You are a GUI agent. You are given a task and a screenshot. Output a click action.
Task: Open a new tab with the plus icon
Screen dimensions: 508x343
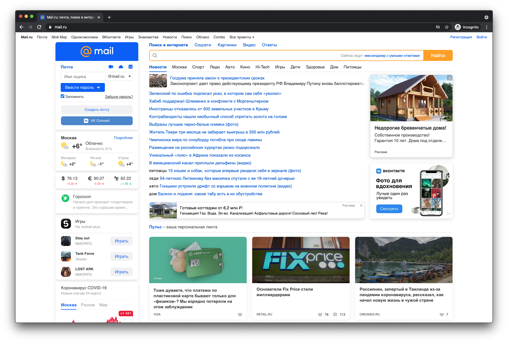(x=109, y=17)
